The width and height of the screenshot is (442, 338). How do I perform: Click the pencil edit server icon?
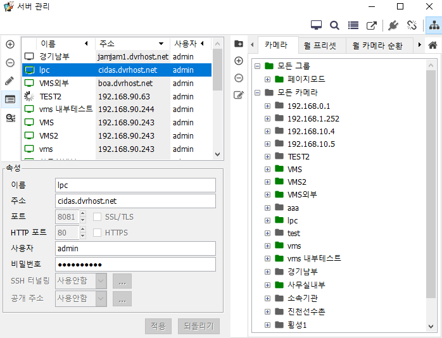coord(10,81)
